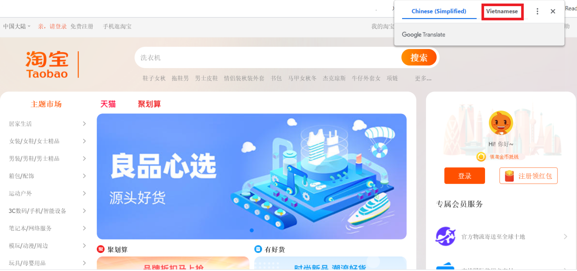Click the orange mascot avatar
Viewport: 577px width, 271px height.
[x=501, y=123]
